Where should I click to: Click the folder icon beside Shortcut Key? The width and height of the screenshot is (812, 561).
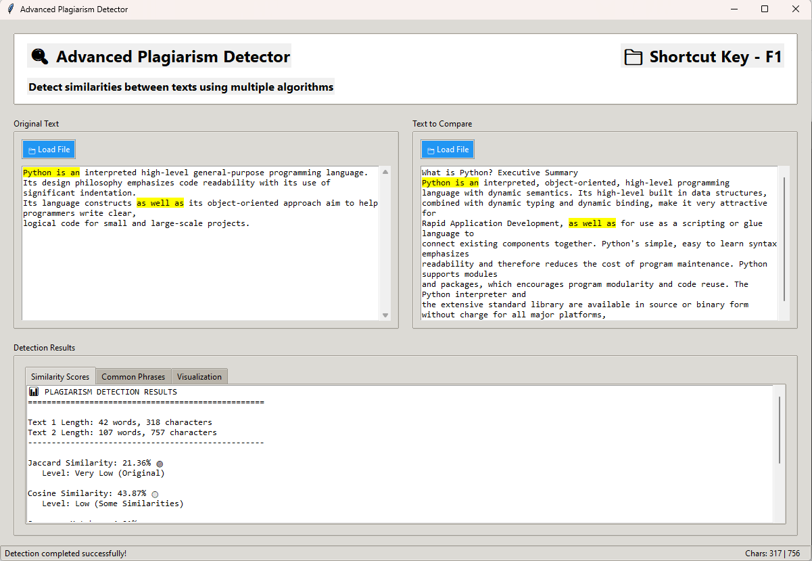633,57
